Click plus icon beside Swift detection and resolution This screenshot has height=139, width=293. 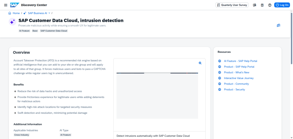click(x=15, y=113)
